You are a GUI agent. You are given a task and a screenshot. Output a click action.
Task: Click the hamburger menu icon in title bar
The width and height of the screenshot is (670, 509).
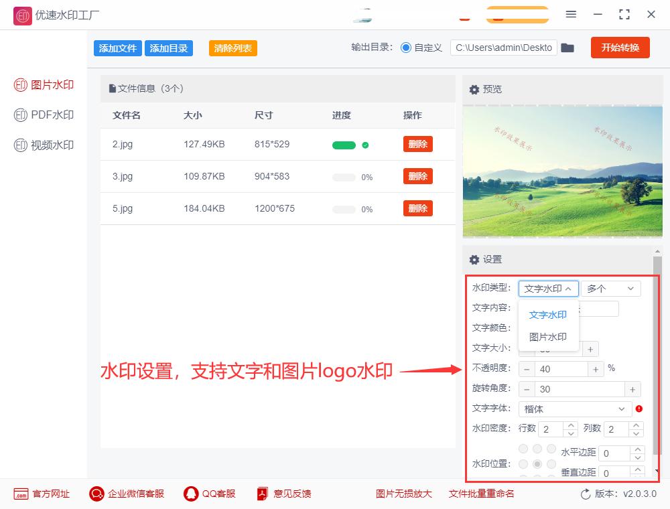tap(571, 14)
